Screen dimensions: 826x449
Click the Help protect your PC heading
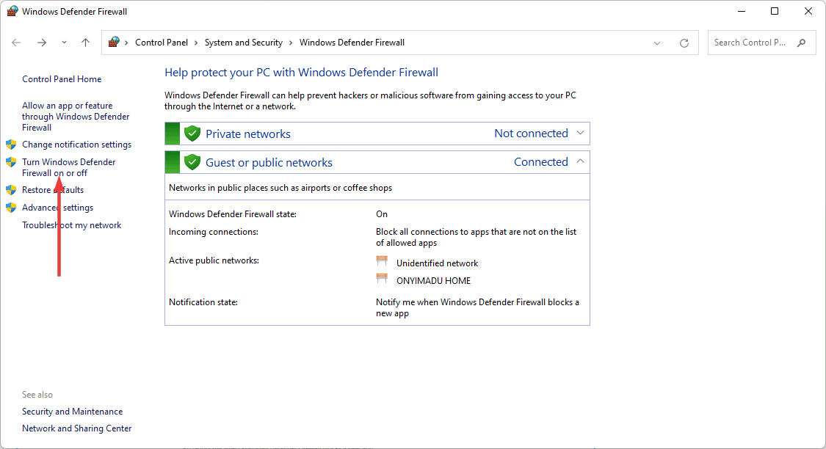[x=301, y=73]
